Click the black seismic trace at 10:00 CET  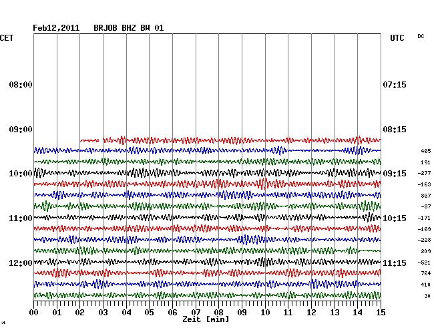pyautogui.click(x=207, y=173)
